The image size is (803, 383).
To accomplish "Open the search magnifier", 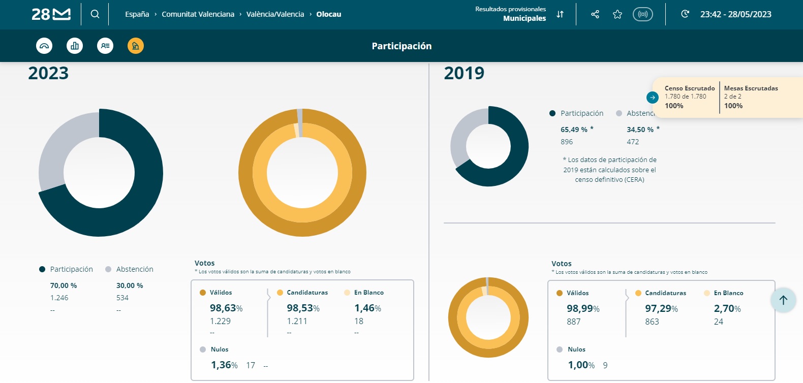I will tap(95, 14).
